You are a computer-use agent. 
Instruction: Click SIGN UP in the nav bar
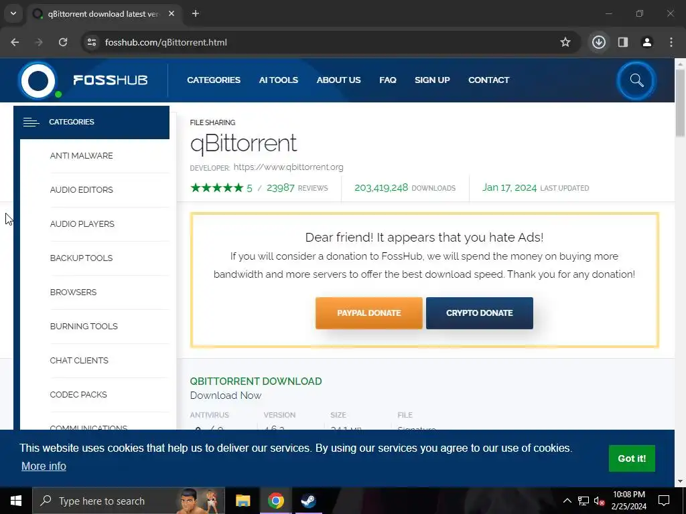[432, 80]
